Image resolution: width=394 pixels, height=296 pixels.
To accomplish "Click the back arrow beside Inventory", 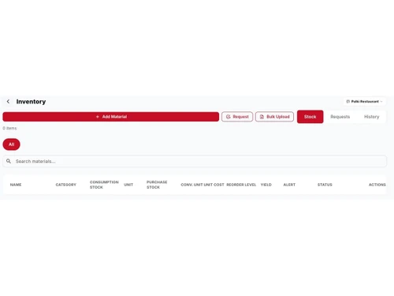I will pos(8,101).
